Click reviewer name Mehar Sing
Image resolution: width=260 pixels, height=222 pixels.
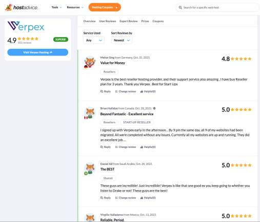point(107,58)
